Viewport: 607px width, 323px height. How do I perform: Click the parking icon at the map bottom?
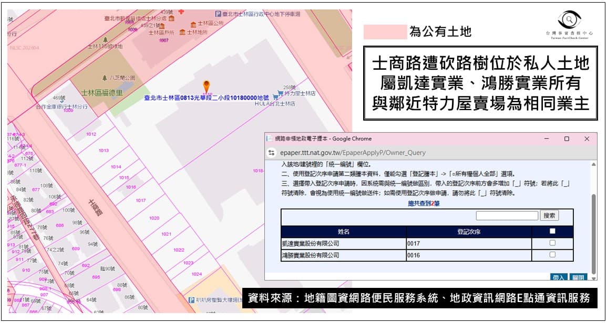click(191, 300)
